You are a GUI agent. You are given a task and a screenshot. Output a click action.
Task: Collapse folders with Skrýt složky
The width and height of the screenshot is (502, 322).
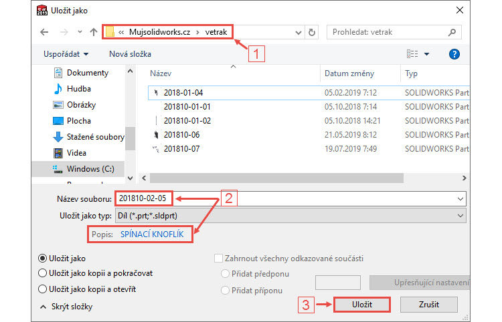[66, 307]
